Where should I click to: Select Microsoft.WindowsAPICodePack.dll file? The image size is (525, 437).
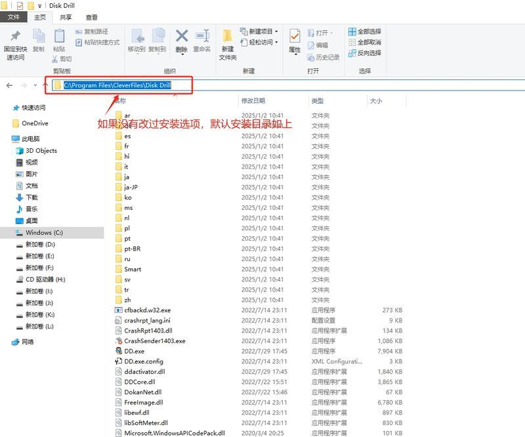tap(170, 433)
